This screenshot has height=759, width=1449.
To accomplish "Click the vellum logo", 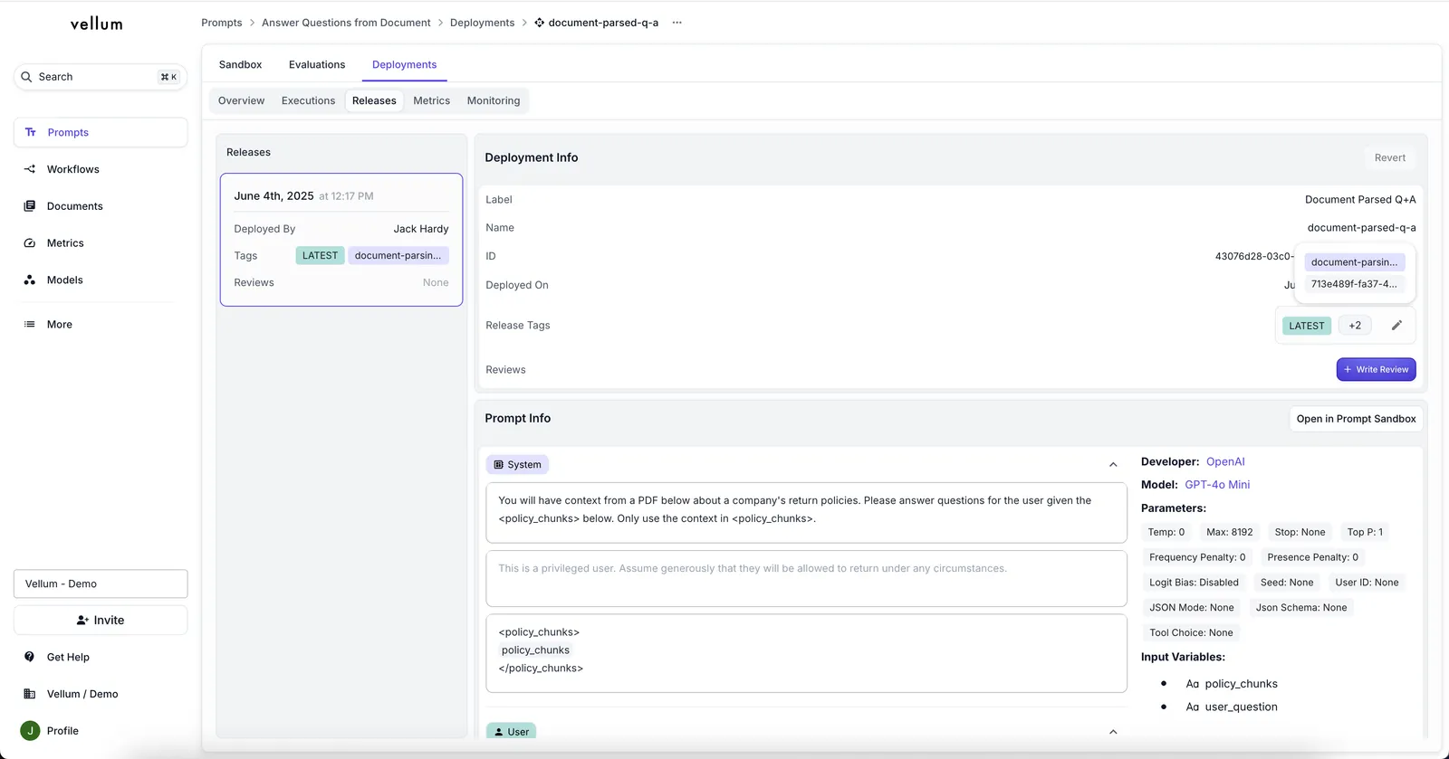I will 97,24.
